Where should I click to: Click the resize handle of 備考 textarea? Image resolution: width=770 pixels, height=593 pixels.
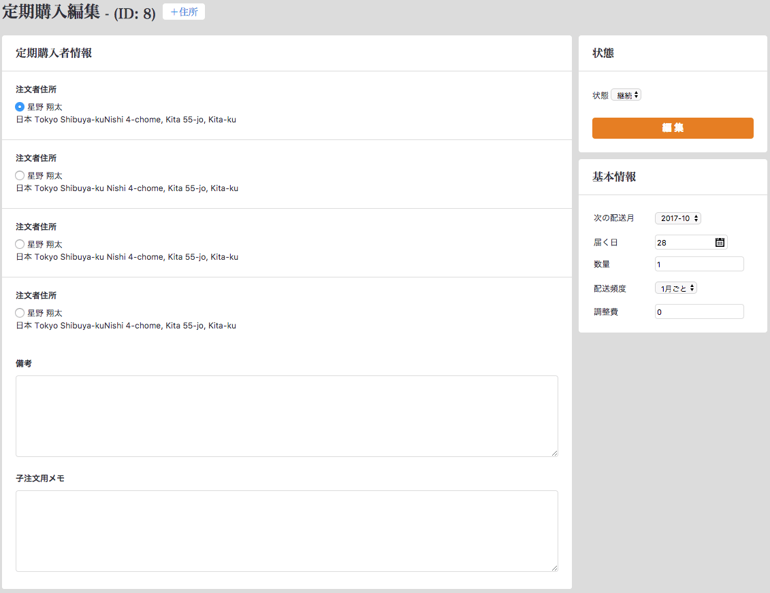coord(554,453)
